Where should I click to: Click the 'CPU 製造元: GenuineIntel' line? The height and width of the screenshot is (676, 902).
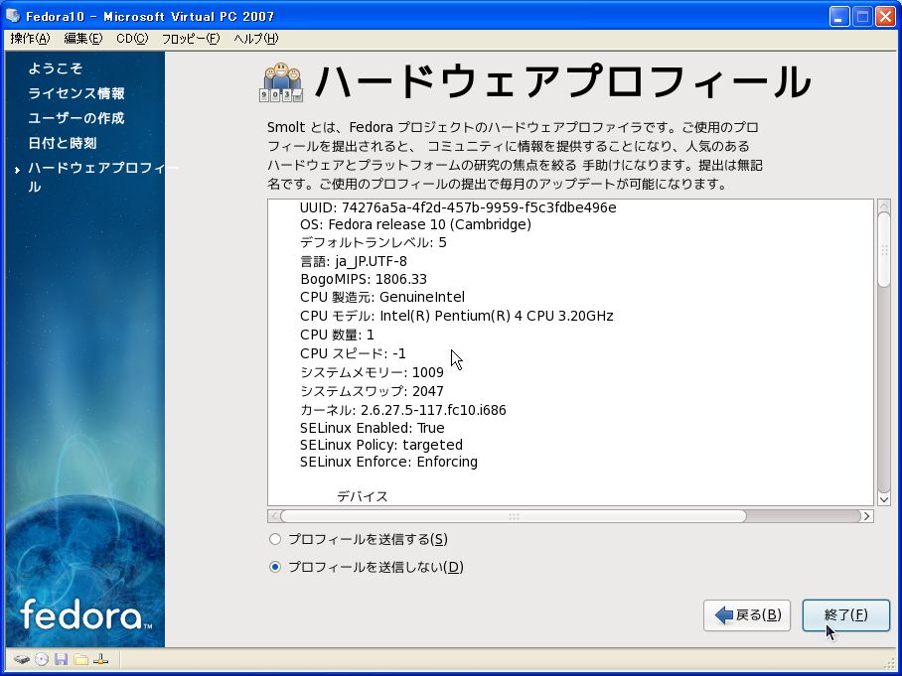coord(382,297)
